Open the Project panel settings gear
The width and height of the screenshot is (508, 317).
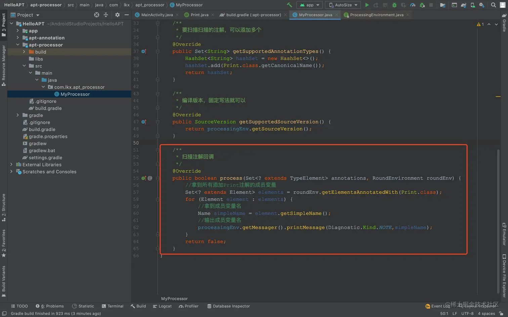tap(117, 15)
